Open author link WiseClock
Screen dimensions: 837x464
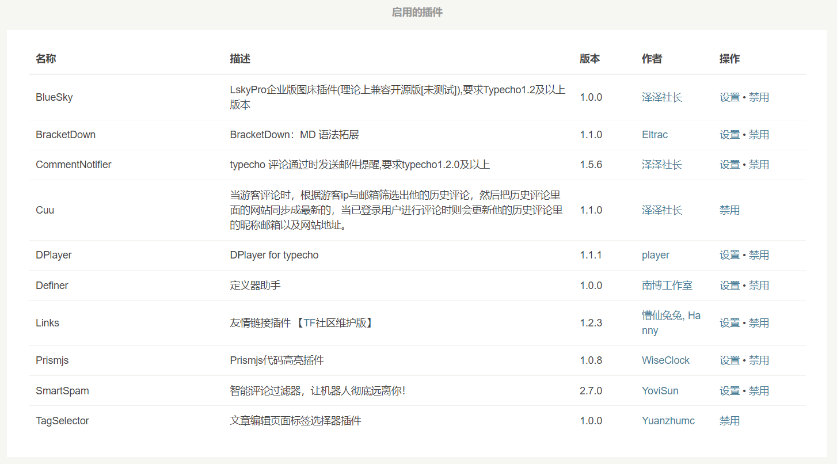[665, 360]
